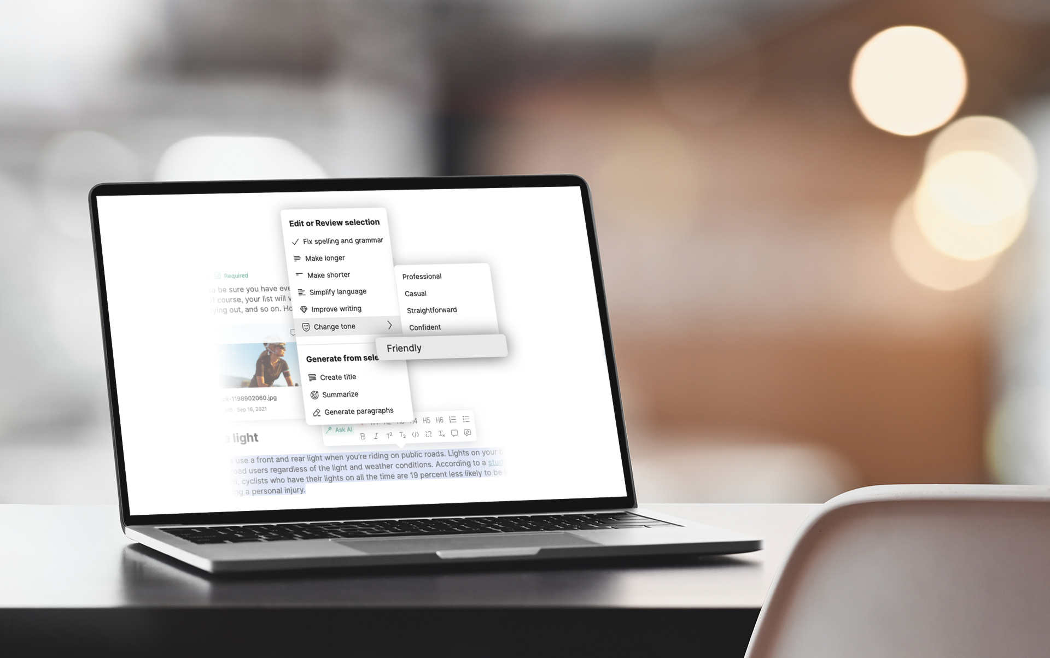Select the Professional tone option
This screenshot has width=1050, height=658.
pyautogui.click(x=423, y=275)
